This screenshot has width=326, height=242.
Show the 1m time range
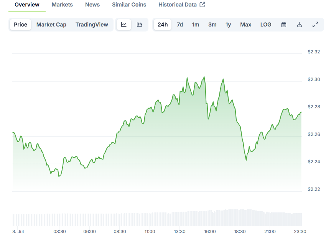(x=196, y=25)
